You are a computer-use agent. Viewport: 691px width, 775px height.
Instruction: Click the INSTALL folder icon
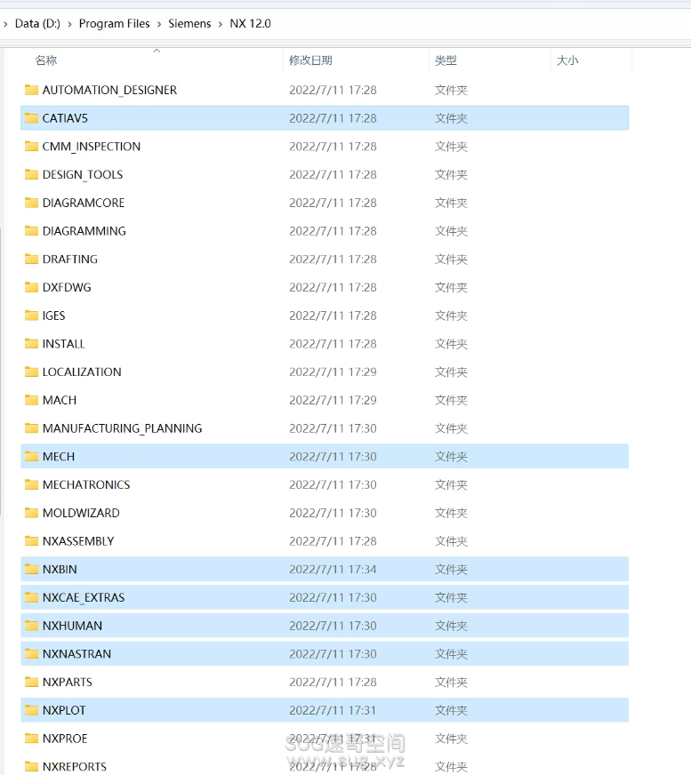[32, 344]
